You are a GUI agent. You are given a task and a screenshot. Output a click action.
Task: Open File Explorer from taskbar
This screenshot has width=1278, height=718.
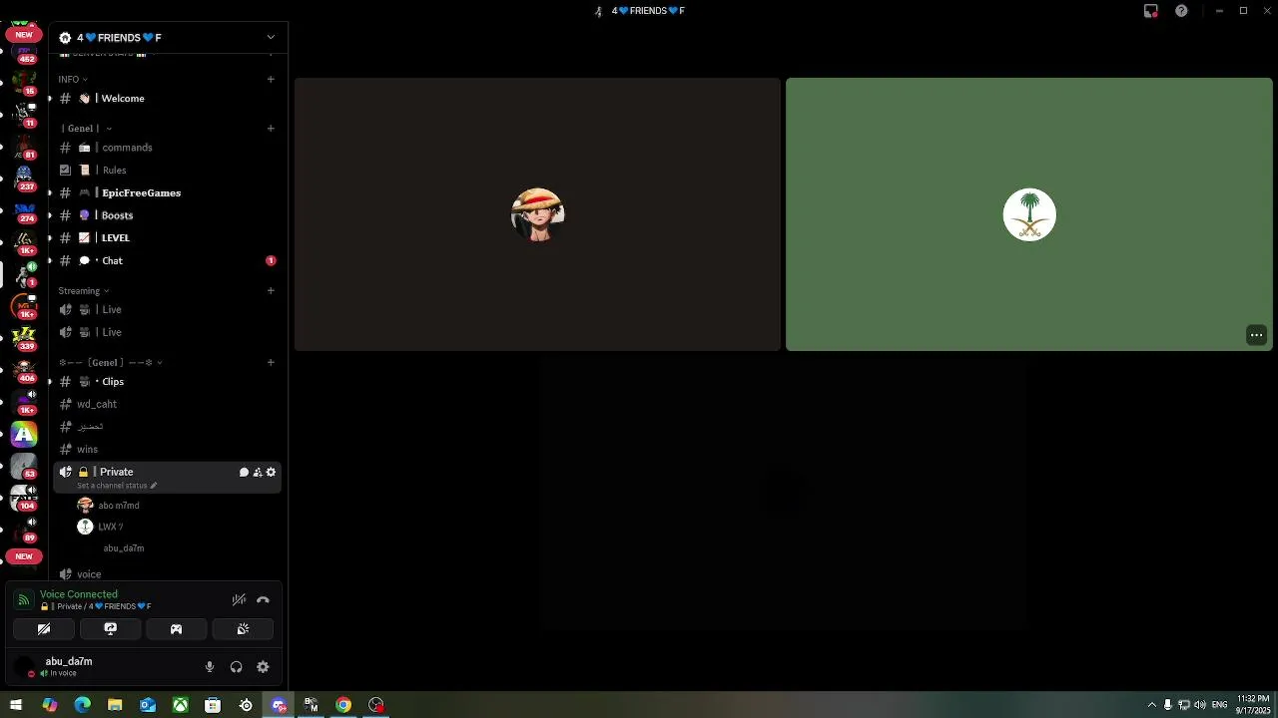[x=115, y=705]
